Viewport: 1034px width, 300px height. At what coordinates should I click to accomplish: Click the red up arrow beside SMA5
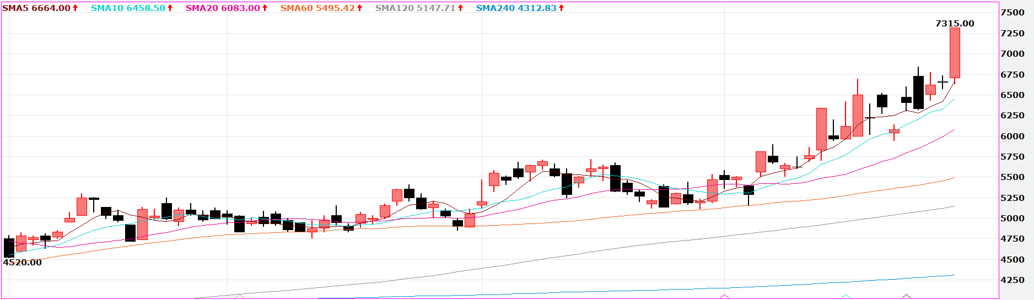[x=75, y=8]
